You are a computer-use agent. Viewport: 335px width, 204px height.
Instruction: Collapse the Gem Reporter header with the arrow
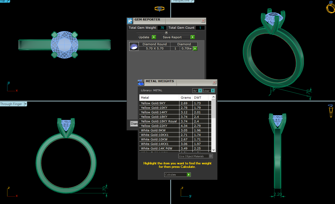[166, 32]
